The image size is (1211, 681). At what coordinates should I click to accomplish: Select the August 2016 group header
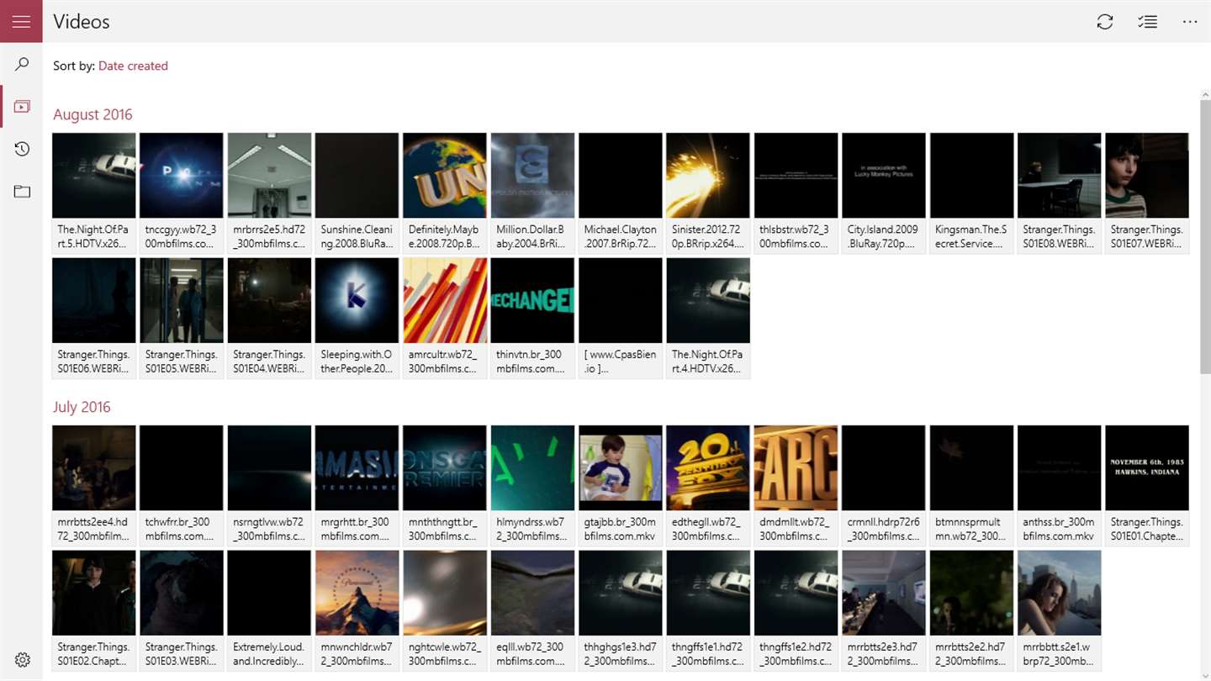tap(93, 114)
